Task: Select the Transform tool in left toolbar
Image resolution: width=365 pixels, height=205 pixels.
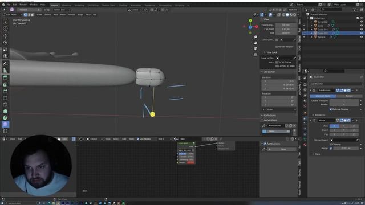Action: [5, 56]
